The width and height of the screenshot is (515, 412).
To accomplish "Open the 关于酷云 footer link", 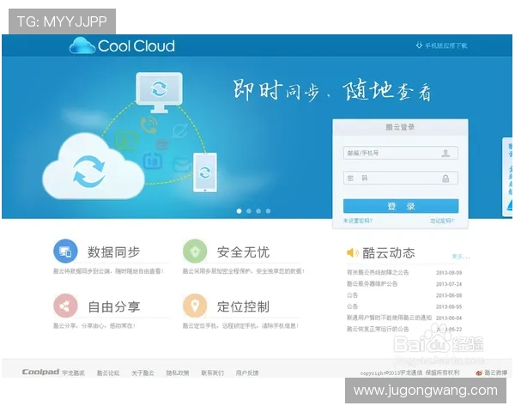I will tap(142, 373).
